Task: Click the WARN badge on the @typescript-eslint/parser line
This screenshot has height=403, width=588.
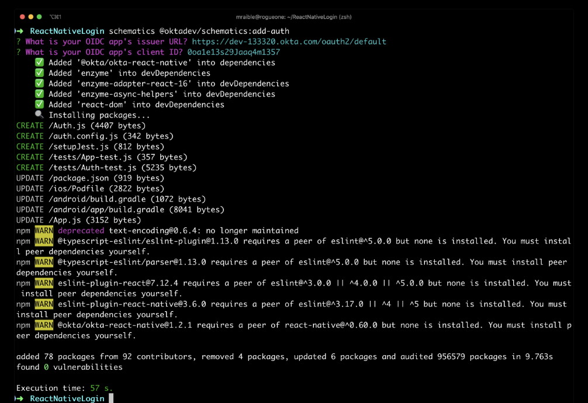Action: tap(44, 262)
